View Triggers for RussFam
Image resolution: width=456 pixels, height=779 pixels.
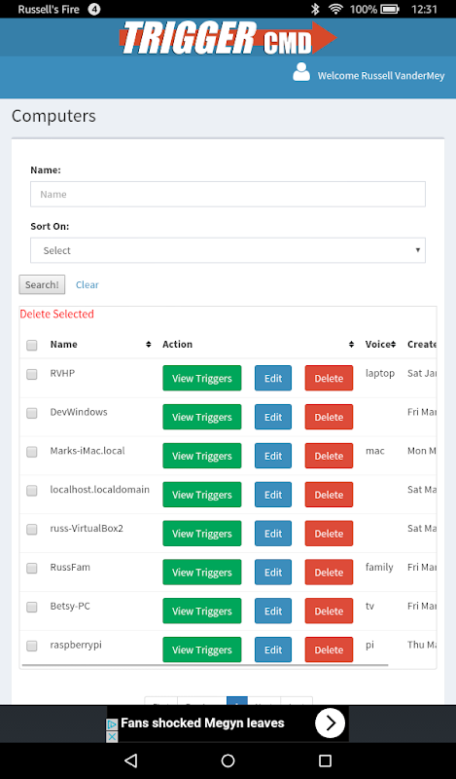pyautogui.click(x=202, y=572)
